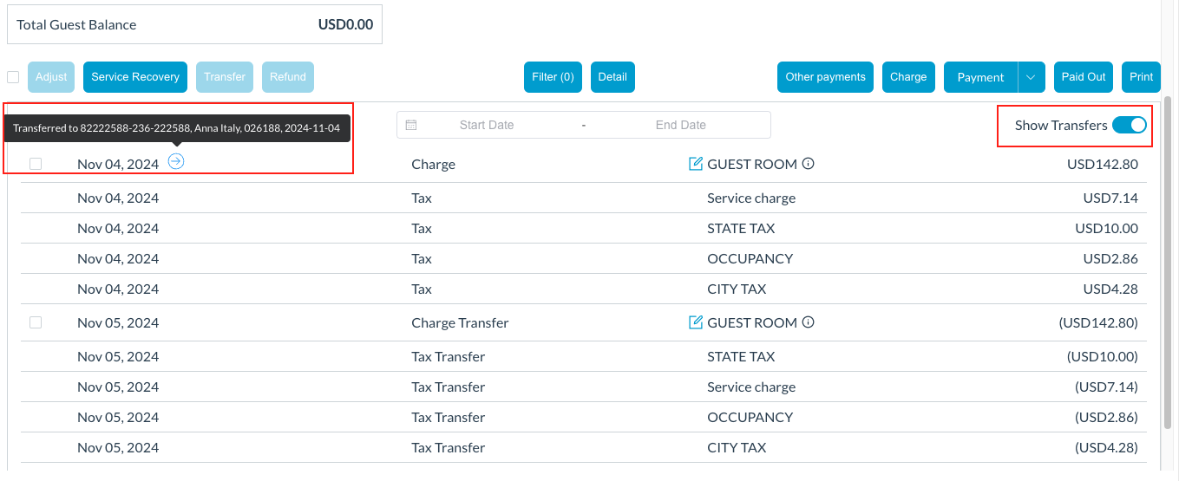Click the Charge button

tap(908, 77)
